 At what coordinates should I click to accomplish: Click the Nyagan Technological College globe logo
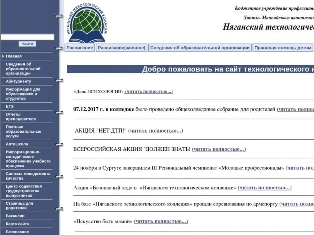86,23
